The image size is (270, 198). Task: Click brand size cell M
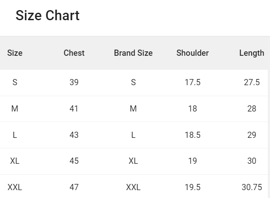(133, 108)
